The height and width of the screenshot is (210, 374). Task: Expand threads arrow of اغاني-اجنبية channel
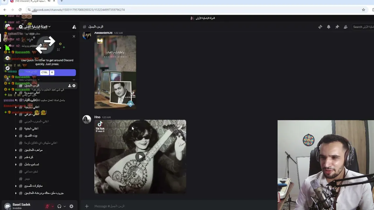tap(16, 129)
